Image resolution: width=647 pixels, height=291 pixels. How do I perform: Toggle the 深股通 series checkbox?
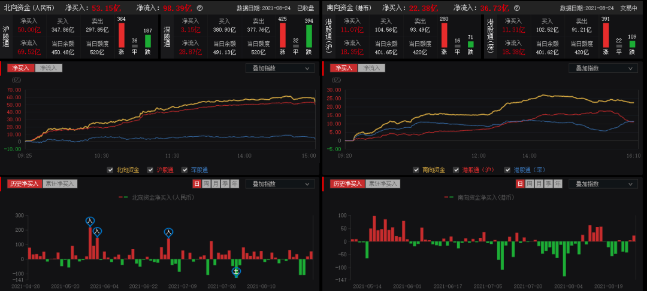(x=185, y=170)
